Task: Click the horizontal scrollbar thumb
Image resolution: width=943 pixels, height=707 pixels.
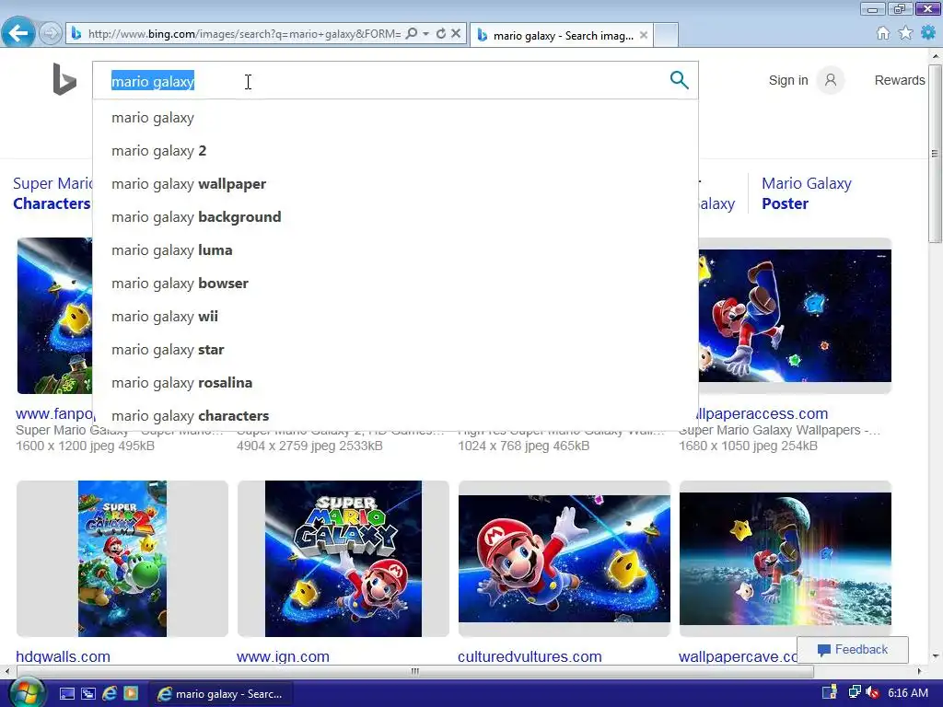Action: pyautogui.click(x=413, y=671)
